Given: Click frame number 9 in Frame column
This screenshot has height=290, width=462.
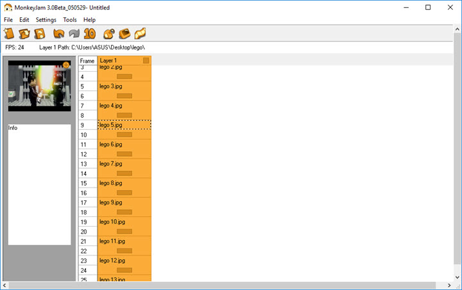Looking at the screenshot, I should pyautogui.click(x=88, y=125).
